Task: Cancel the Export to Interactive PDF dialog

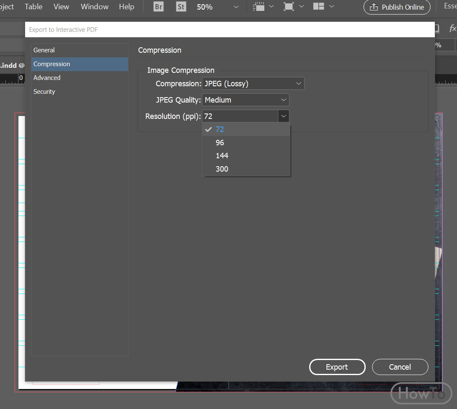Action: [400, 367]
